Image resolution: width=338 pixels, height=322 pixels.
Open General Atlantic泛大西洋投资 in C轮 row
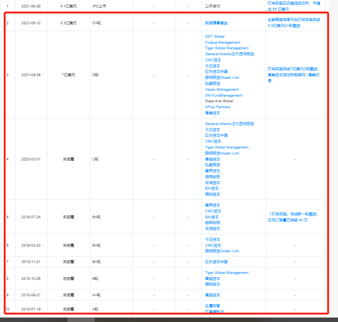229,124
